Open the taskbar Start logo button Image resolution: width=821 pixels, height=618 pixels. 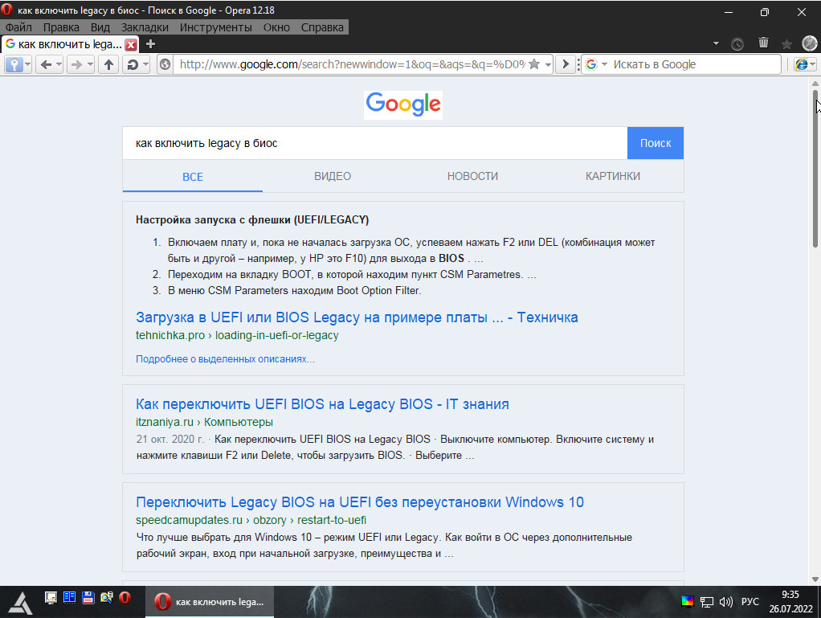21,602
